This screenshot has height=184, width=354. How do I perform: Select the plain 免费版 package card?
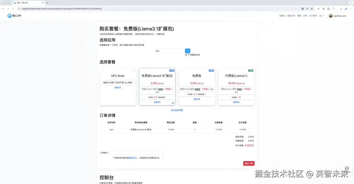click(197, 86)
